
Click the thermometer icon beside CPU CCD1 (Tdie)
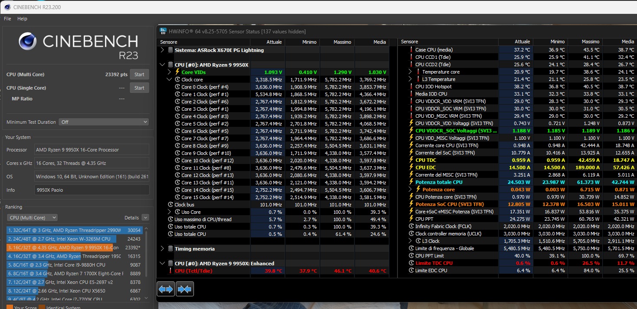411,57
